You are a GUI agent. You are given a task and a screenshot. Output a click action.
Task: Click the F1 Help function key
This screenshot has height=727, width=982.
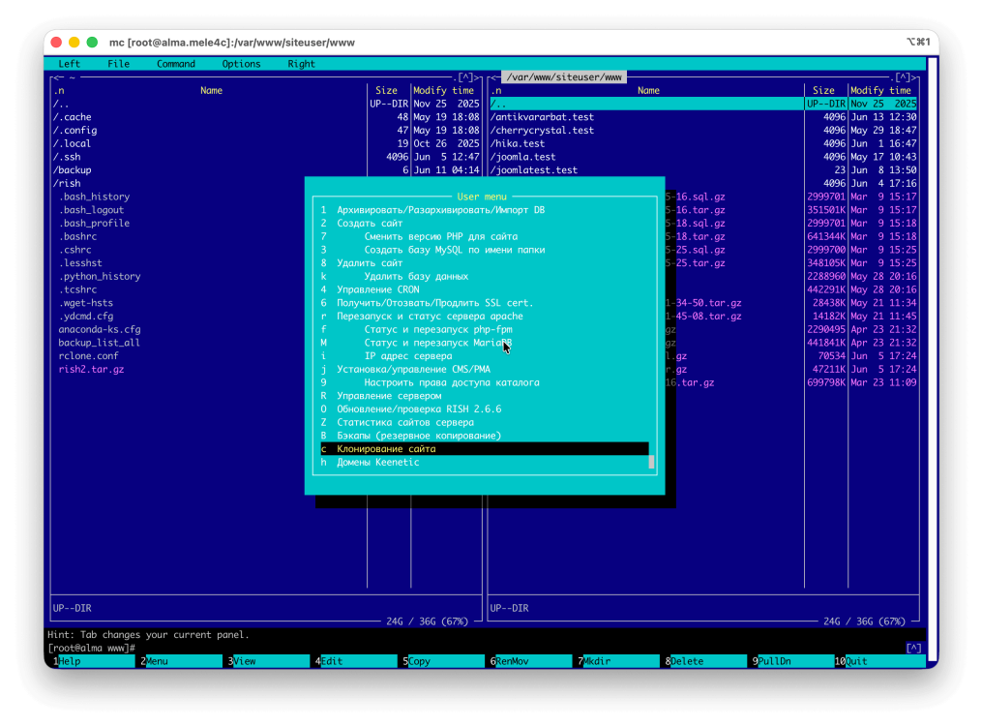[96, 661]
